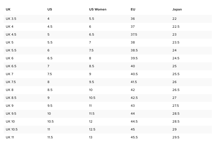Select the UK 11 row label
Screen dimensions: 215x146
pyautogui.click(x=10, y=137)
